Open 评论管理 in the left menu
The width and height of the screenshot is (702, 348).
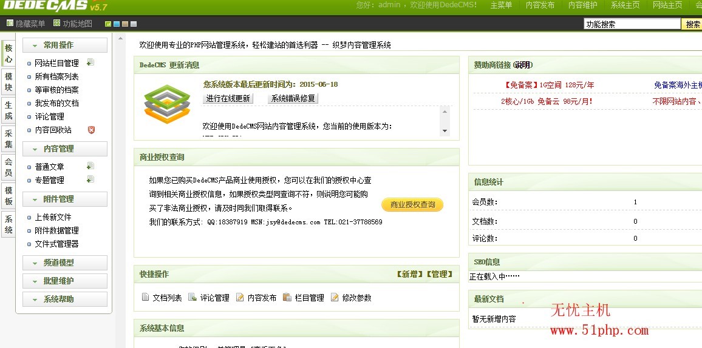[x=50, y=116]
